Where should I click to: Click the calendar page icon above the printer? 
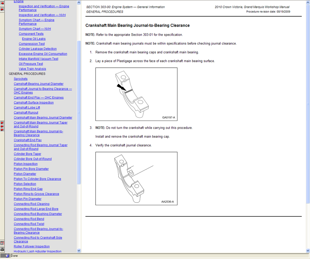tap(2, 243)
